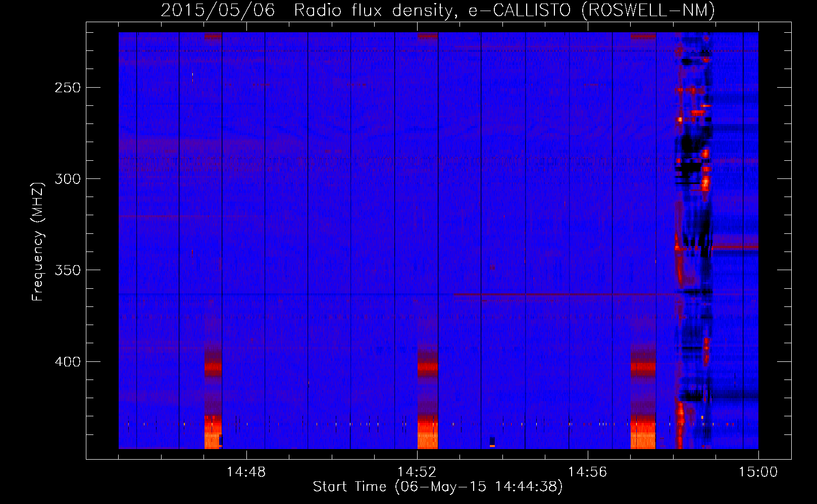817x504 pixels.
Task: Click the 350 frequency tick label
Action: (x=68, y=270)
